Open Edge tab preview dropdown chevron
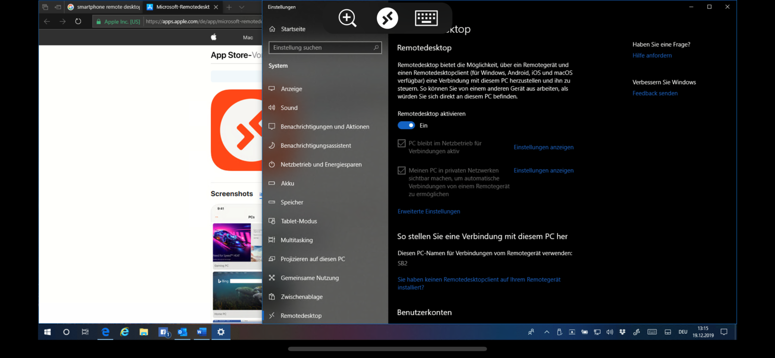The height and width of the screenshot is (358, 775). 242,7
